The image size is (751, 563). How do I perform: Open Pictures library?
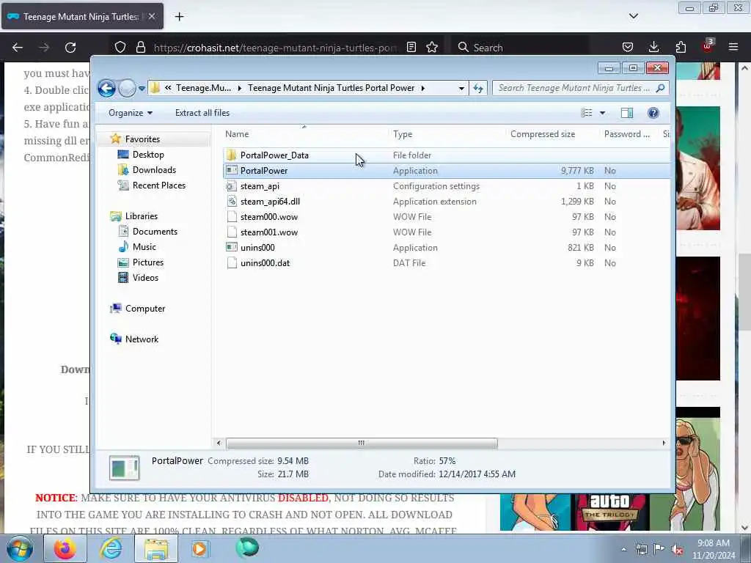(147, 262)
